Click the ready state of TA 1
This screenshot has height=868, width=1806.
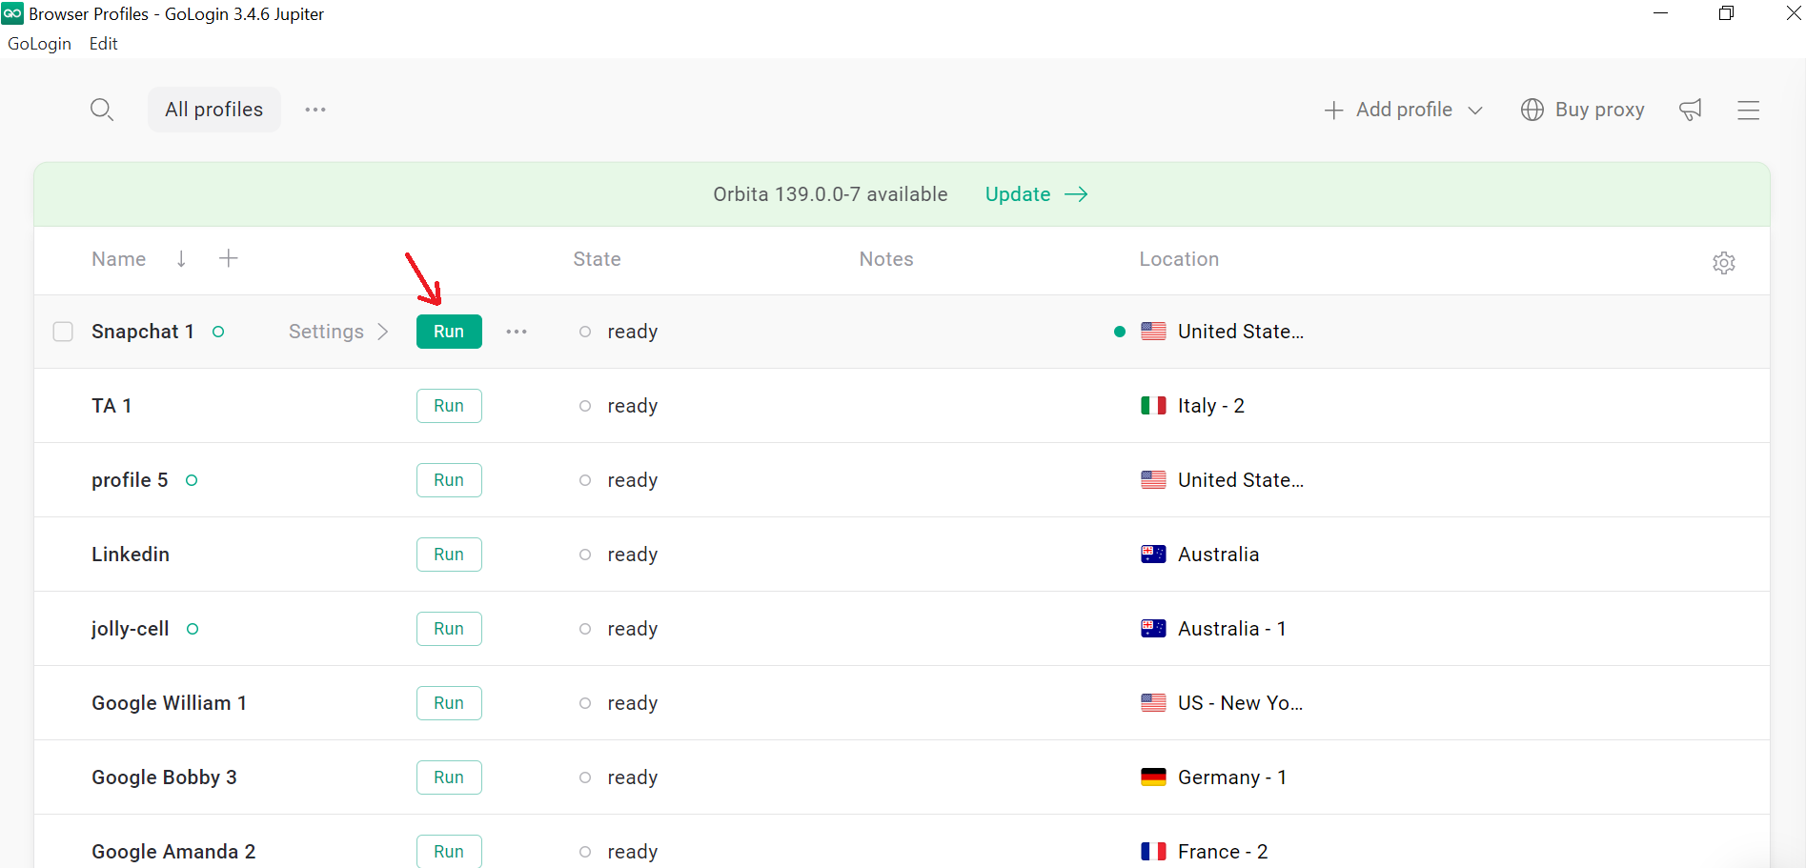[632, 406]
